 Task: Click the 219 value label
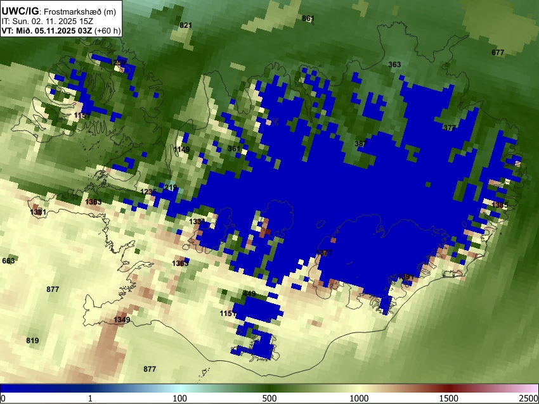pos(171,187)
